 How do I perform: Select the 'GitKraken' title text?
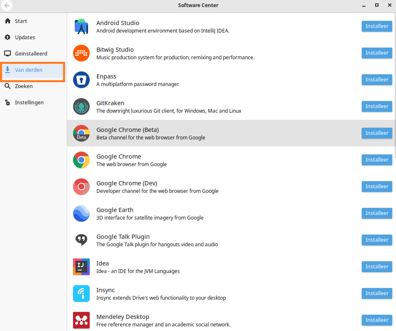point(110,103)
